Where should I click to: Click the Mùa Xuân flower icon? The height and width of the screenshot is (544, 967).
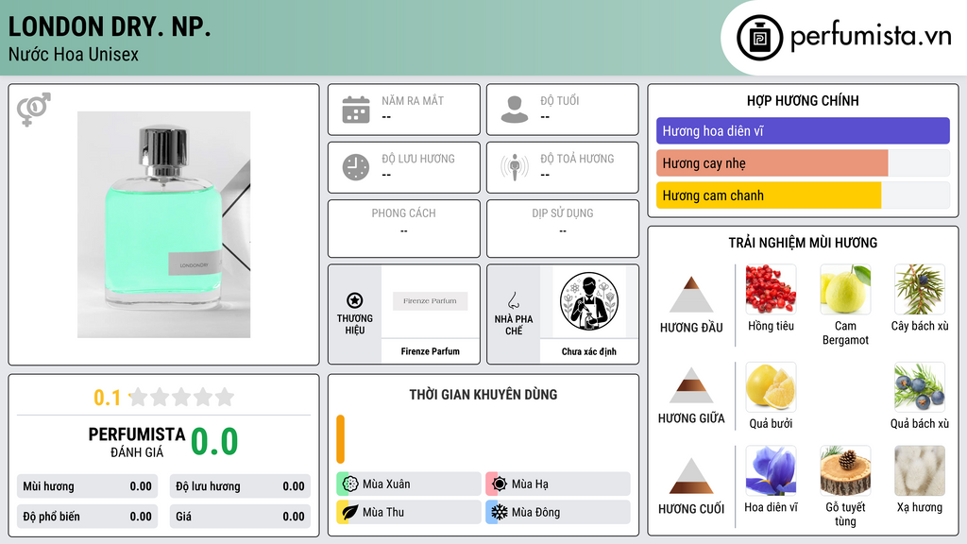click(x=350, y=484)
